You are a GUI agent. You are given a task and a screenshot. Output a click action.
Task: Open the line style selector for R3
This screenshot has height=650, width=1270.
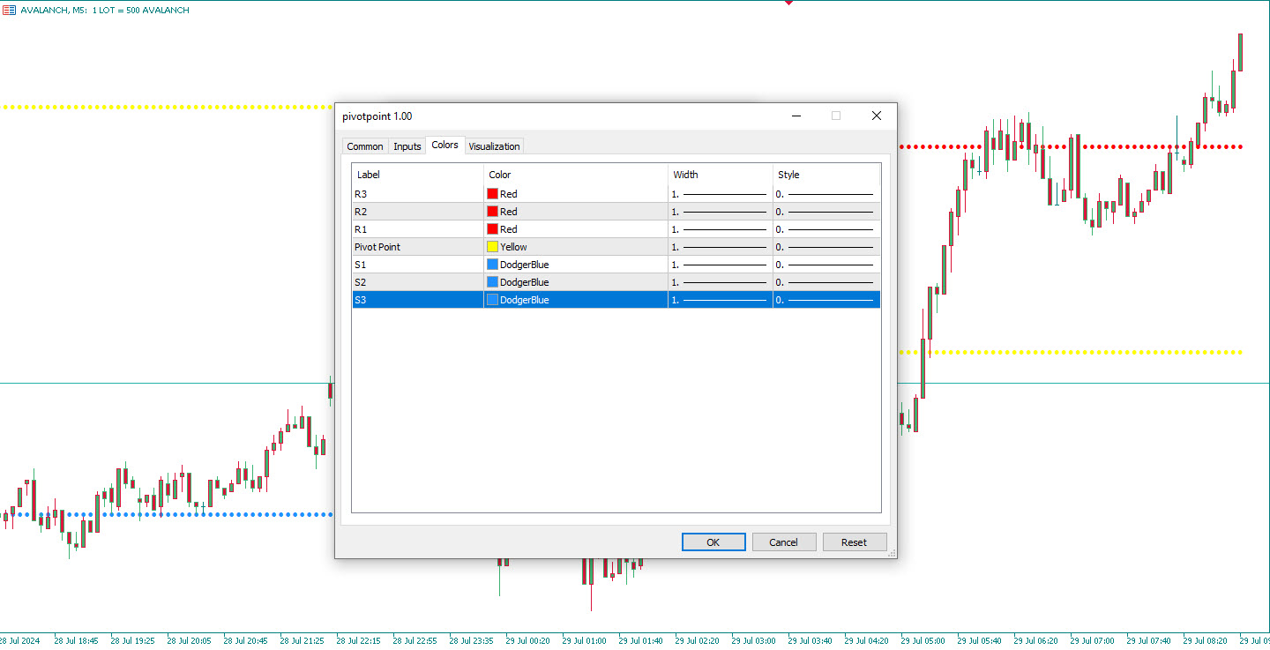click(826, 194)
